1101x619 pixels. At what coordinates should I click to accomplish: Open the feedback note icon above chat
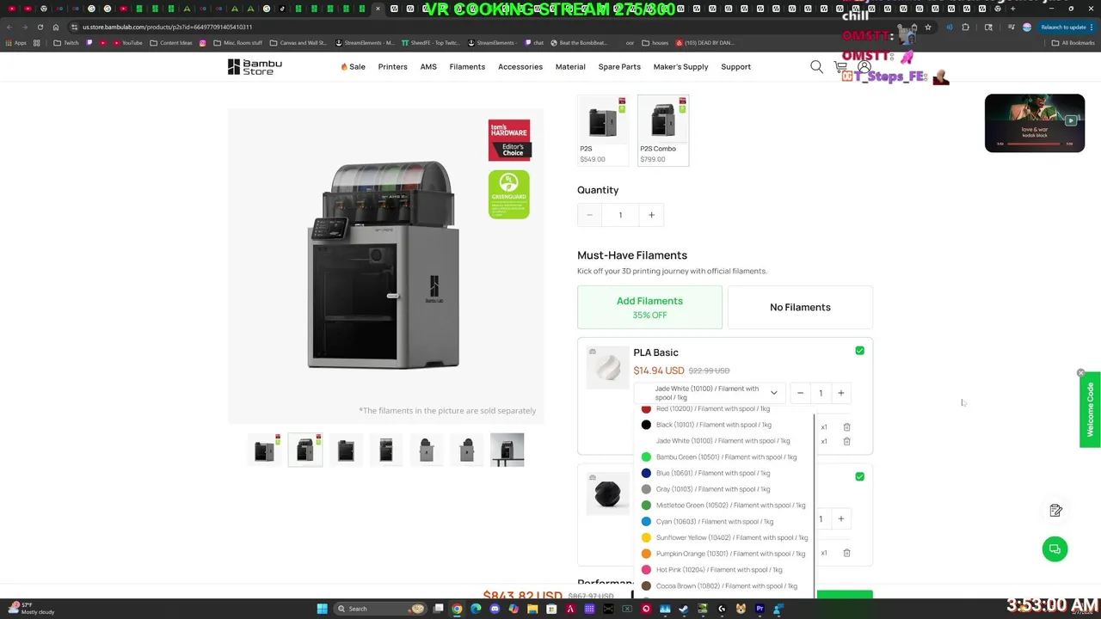1056,511
